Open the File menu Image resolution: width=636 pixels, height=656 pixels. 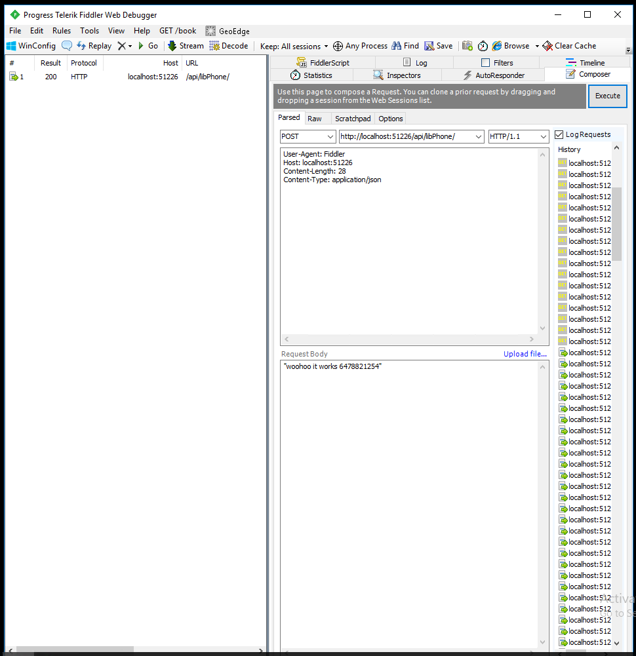click(x=15, y=31)
